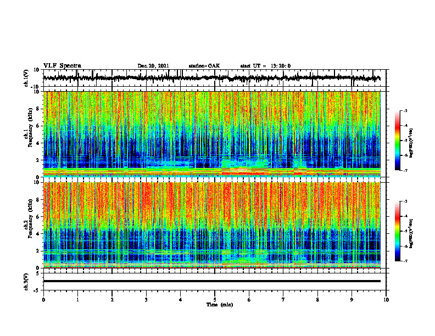Click the "1" tick on the time axis
The image size is (435, 336).
click(77, 300)
